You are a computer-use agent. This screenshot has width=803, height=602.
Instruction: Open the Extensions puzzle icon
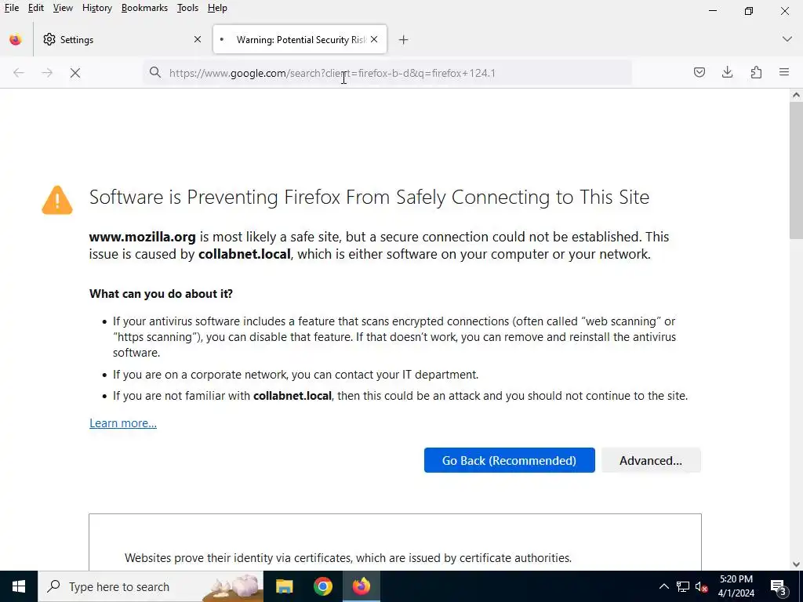coord(756,73)
